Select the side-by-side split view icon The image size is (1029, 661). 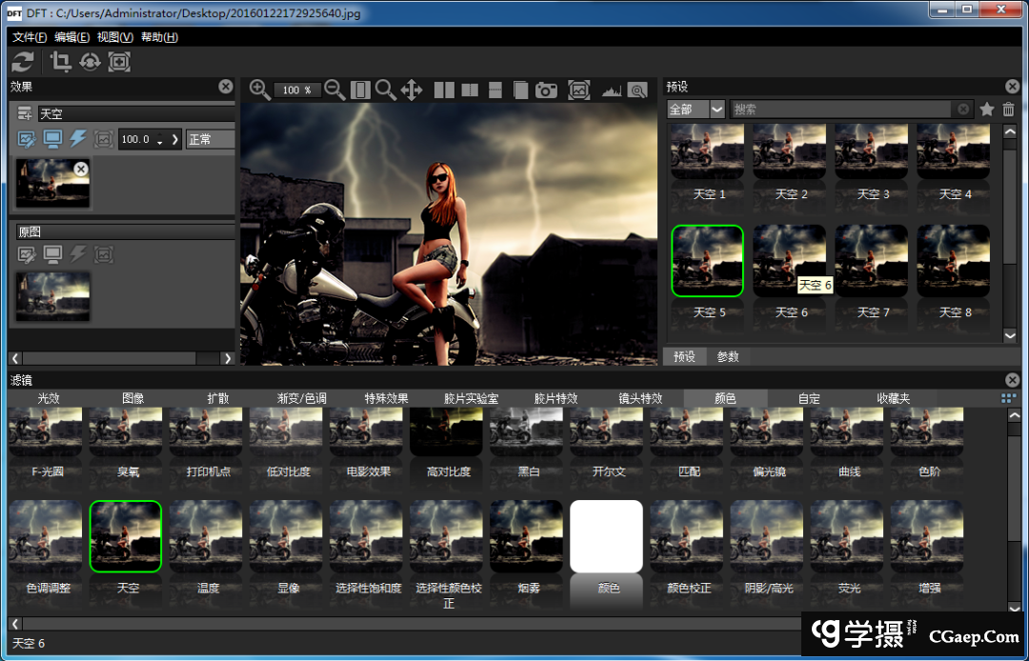coord(444,90)
